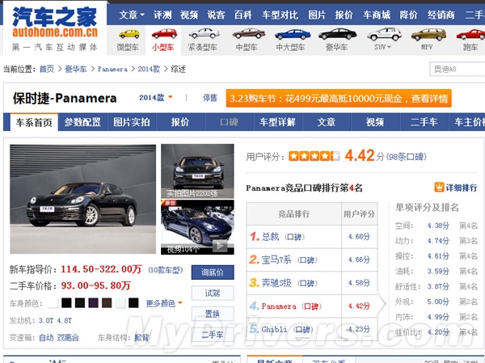Image resolution: width=485 pixels, height=363 pixels.
Task: Open 车商城 in the top menu
Action: tap(377, 15)
